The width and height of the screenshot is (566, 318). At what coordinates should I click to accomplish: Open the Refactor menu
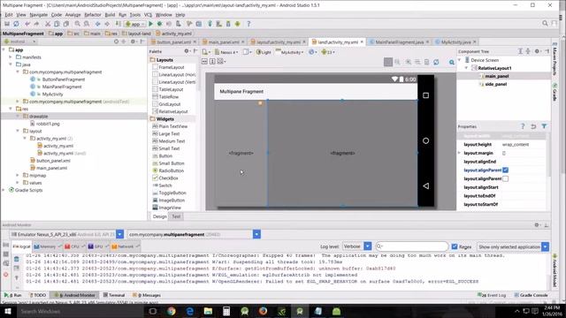(92, 15)
